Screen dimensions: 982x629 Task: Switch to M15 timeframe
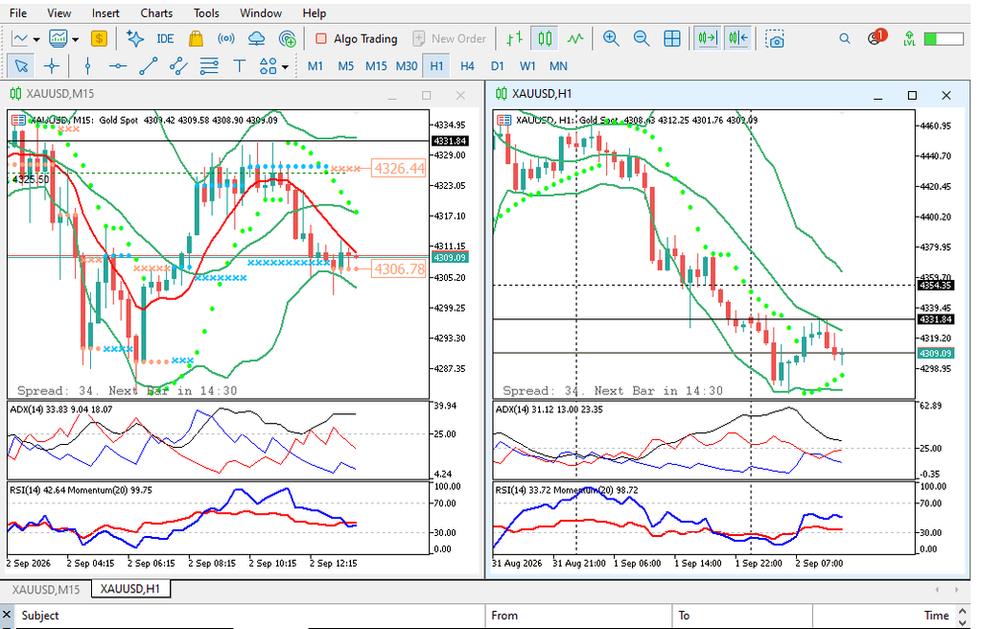(x=376, y=66)
